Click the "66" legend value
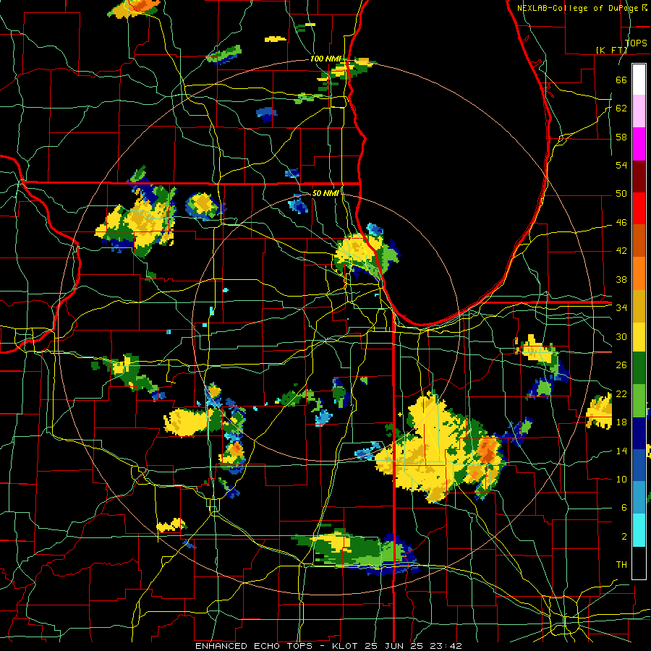 click(621, 80)
